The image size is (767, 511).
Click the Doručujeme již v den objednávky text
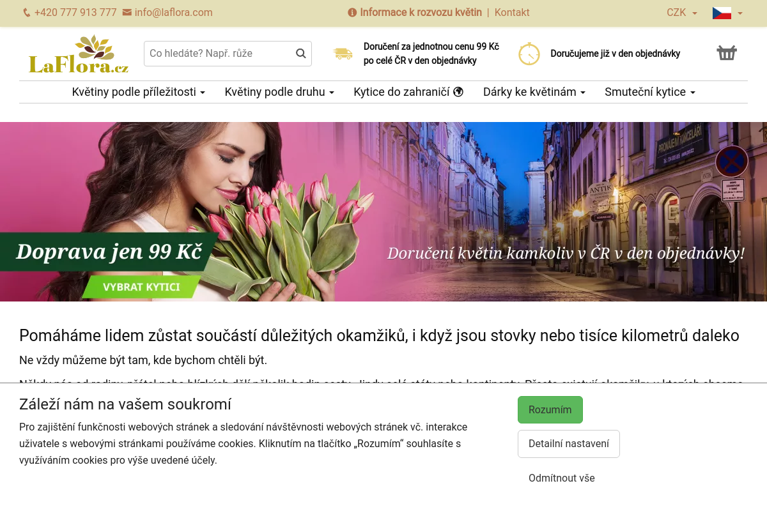pyautogui.click(x=616, y=54)
